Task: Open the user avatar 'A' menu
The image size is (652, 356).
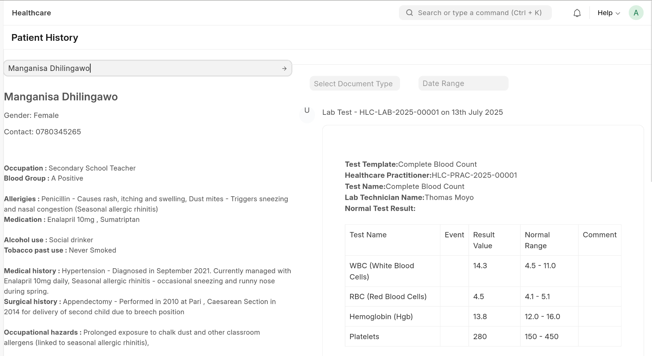Action: tap(635, 13)
